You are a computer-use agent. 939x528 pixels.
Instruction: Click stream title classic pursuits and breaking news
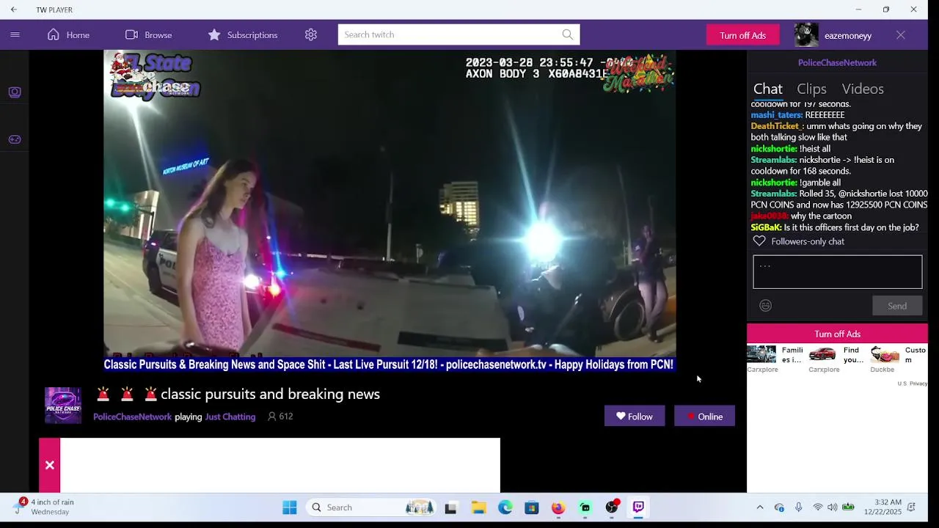point(270,395)
